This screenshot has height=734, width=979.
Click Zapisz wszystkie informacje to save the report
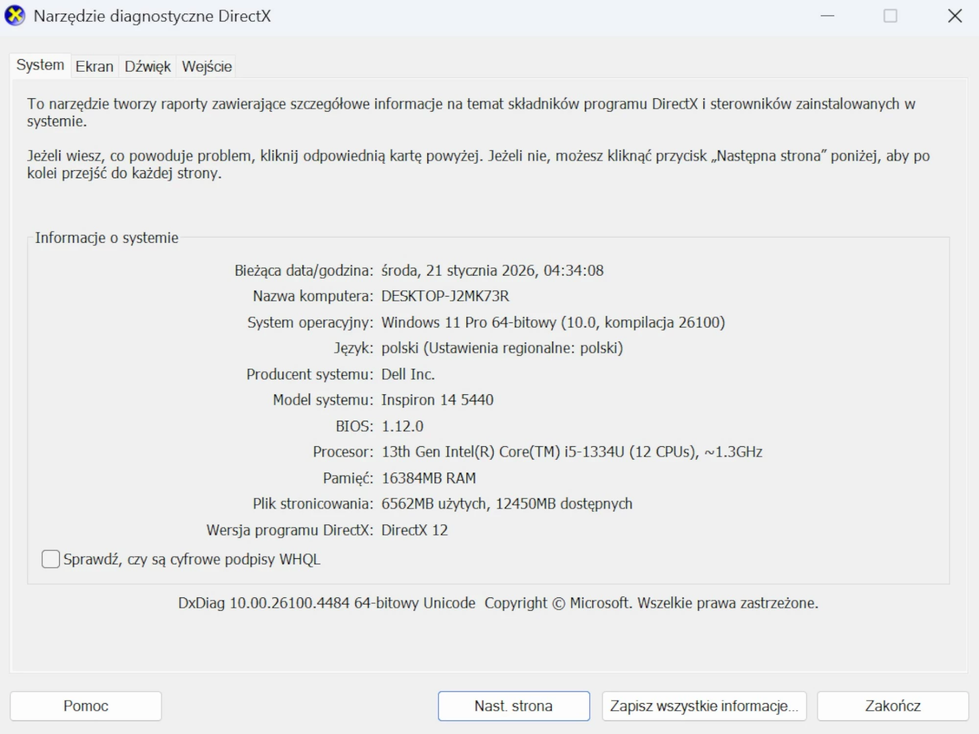703,705
